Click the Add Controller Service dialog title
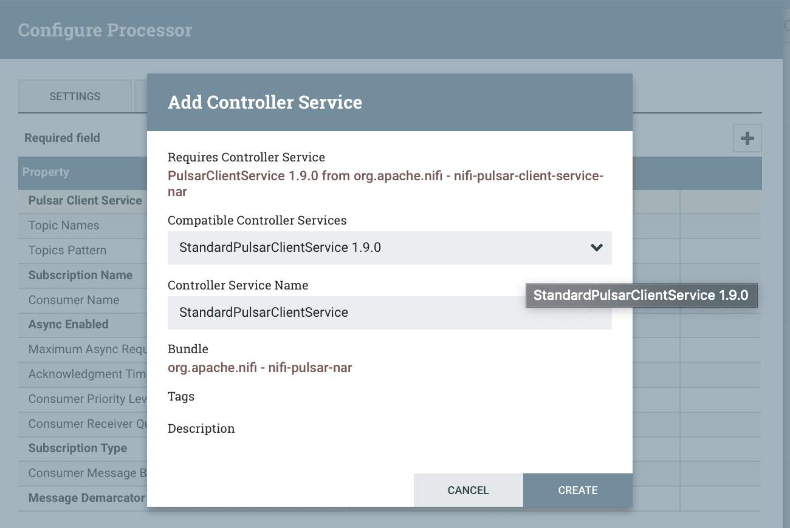This screenshot has width=790, height=528. point(265,103)
